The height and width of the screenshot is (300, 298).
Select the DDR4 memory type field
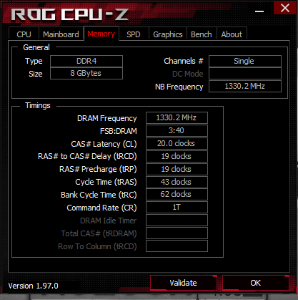pyautogui.click(x=86, y=61)
